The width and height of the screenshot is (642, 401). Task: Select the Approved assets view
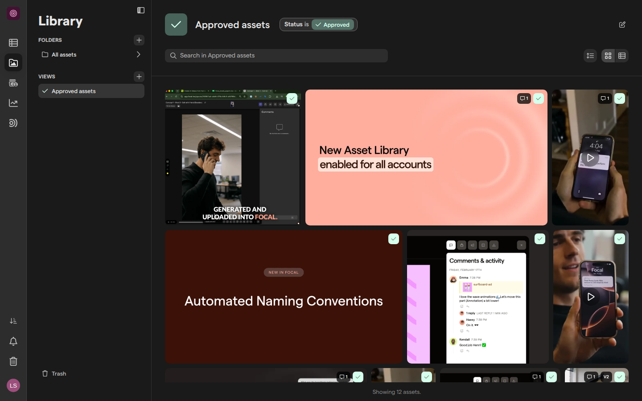click(91, 91)
